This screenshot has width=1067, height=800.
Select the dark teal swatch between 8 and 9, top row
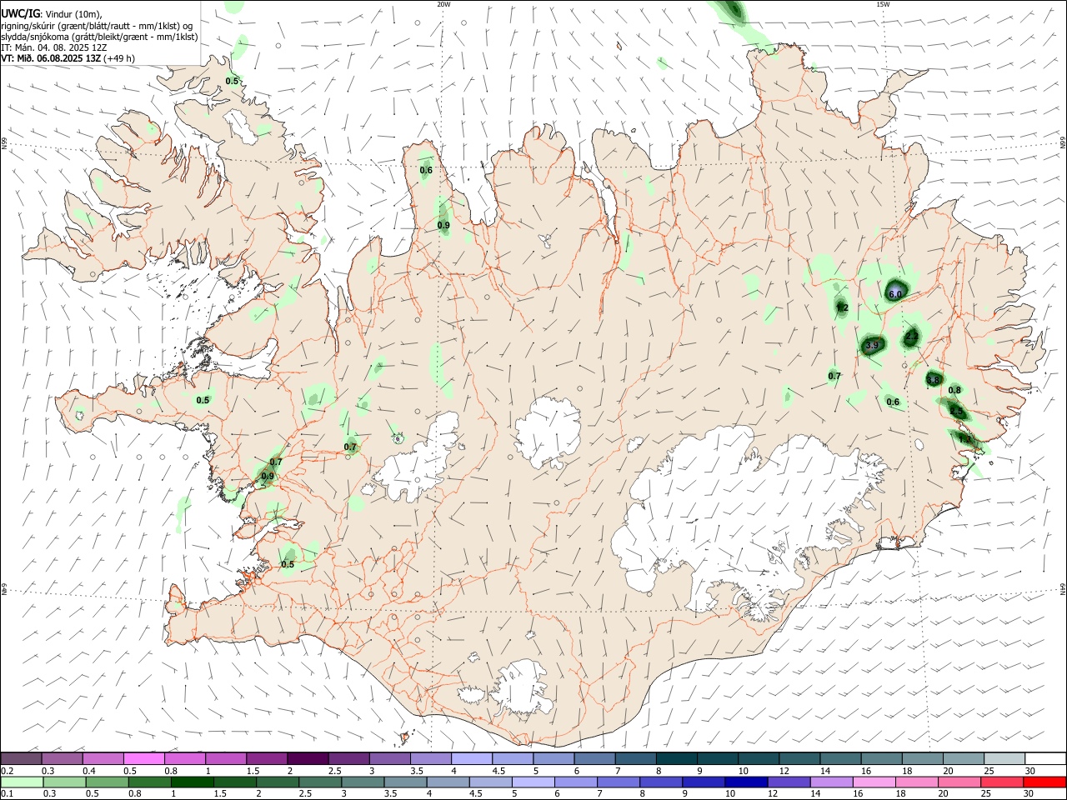pos(677,758)
